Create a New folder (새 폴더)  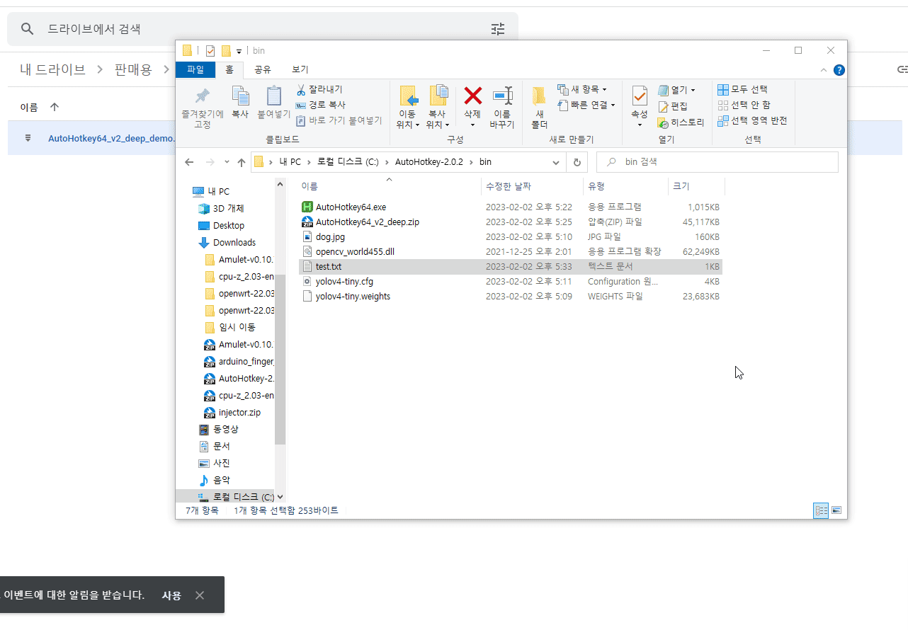click(x=539, y=106)
